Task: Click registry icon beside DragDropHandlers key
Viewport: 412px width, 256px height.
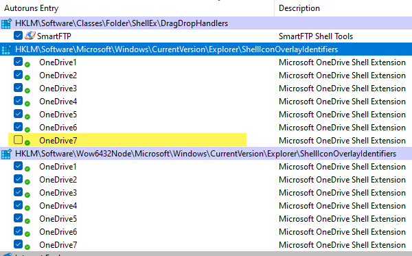Action: (x=6, y=23)
